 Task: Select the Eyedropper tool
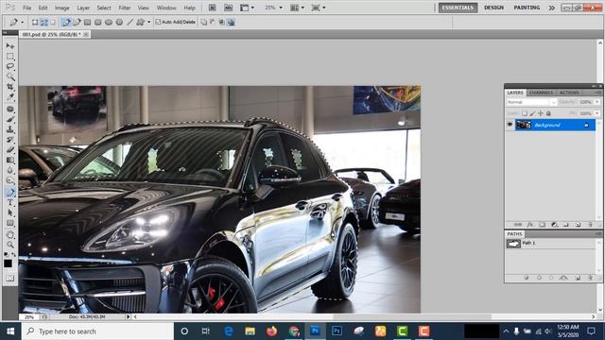pos(10,96)
